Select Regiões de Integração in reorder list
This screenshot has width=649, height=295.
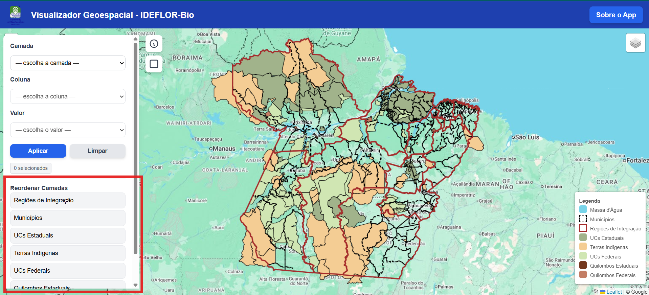pos(68,200)
